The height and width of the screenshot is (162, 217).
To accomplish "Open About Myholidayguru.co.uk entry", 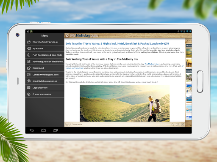I will [x=45, y=81].
